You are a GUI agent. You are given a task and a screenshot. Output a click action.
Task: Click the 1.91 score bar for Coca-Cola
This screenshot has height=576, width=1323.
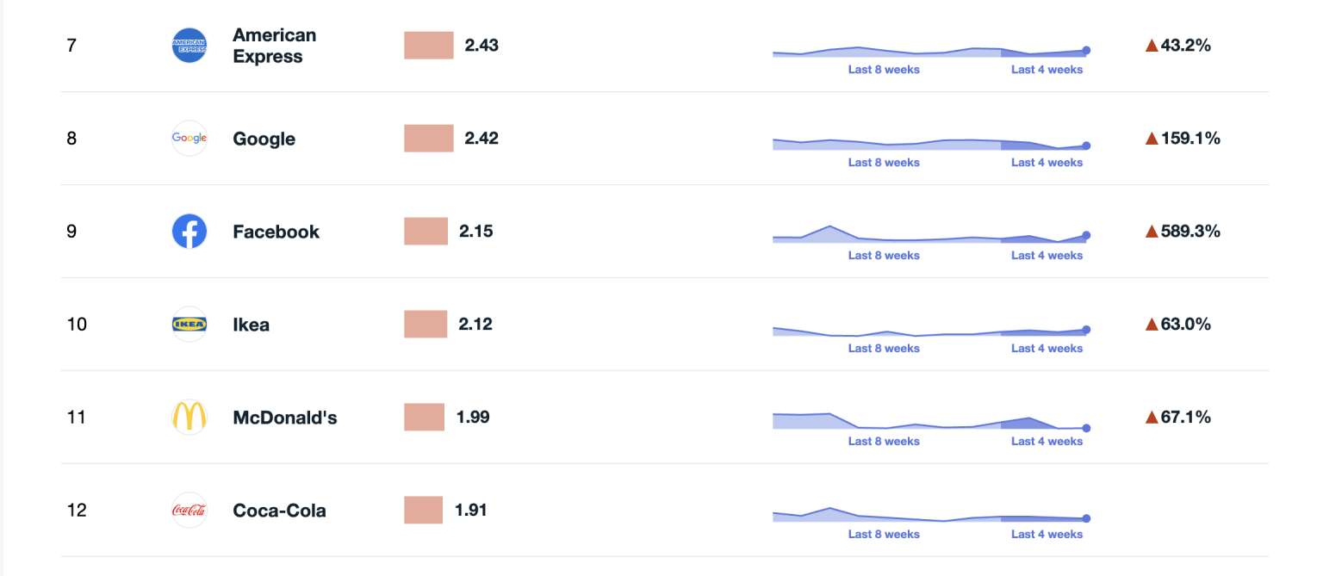423,510
